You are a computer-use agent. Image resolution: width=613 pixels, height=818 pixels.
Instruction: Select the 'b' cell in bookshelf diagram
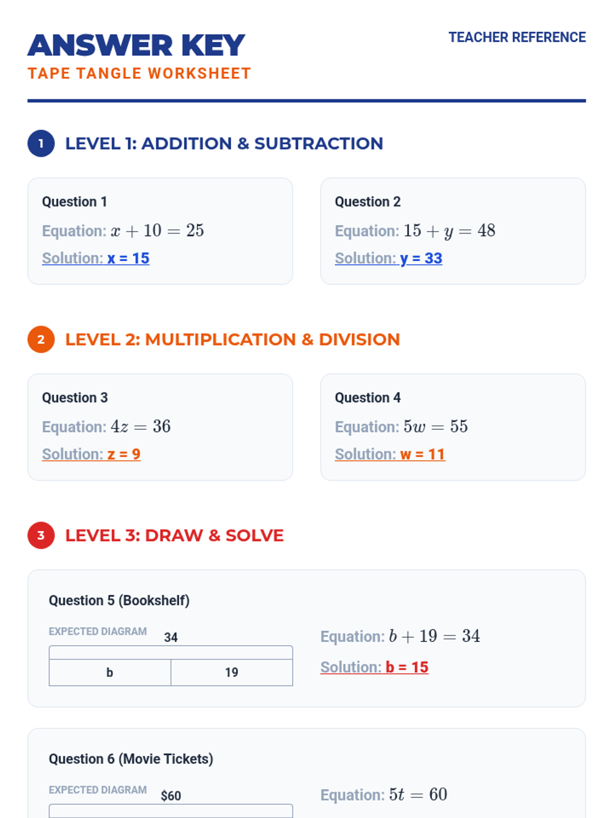tap(110, 672)
